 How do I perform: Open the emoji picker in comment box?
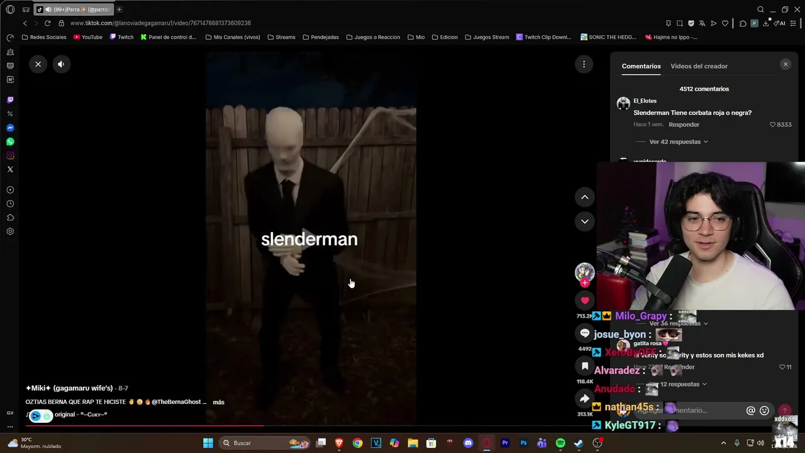tap(764, 410)
